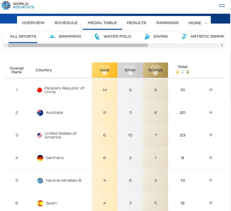Select the All Sports filter tab
The width and height of the screenshot is (231, 211).
23,36
